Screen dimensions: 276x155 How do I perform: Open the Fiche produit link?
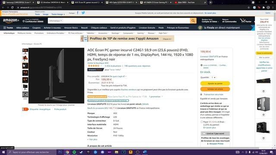(x=60, y=109)
